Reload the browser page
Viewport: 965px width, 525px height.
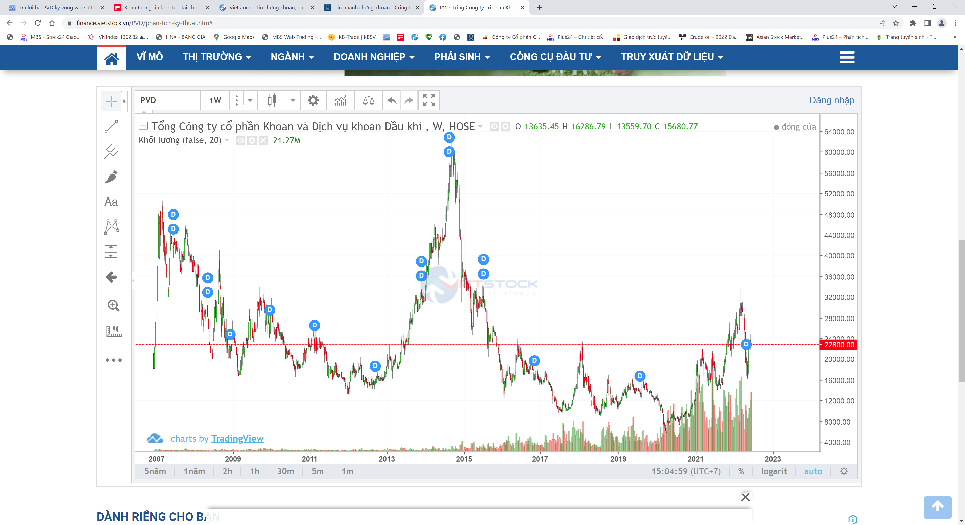(x=38, y=23)
